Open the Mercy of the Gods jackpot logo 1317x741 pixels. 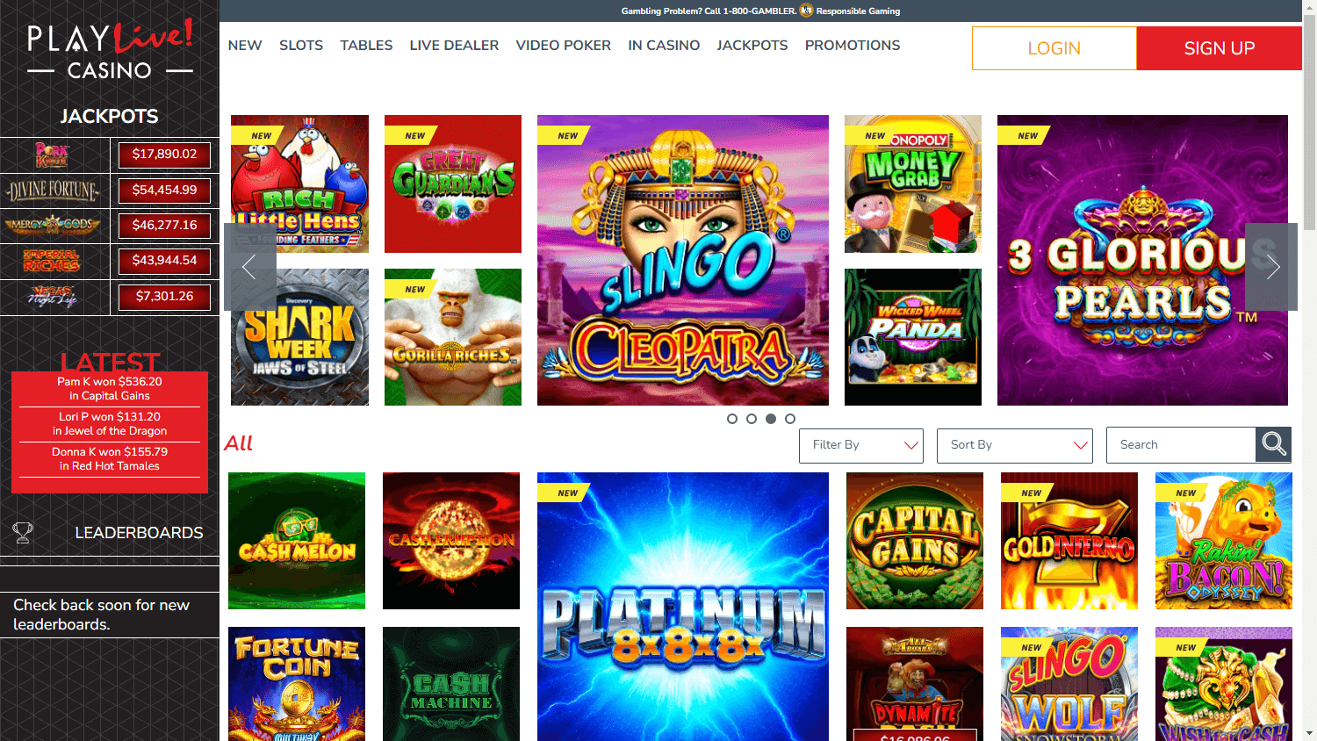coord(53,226)
